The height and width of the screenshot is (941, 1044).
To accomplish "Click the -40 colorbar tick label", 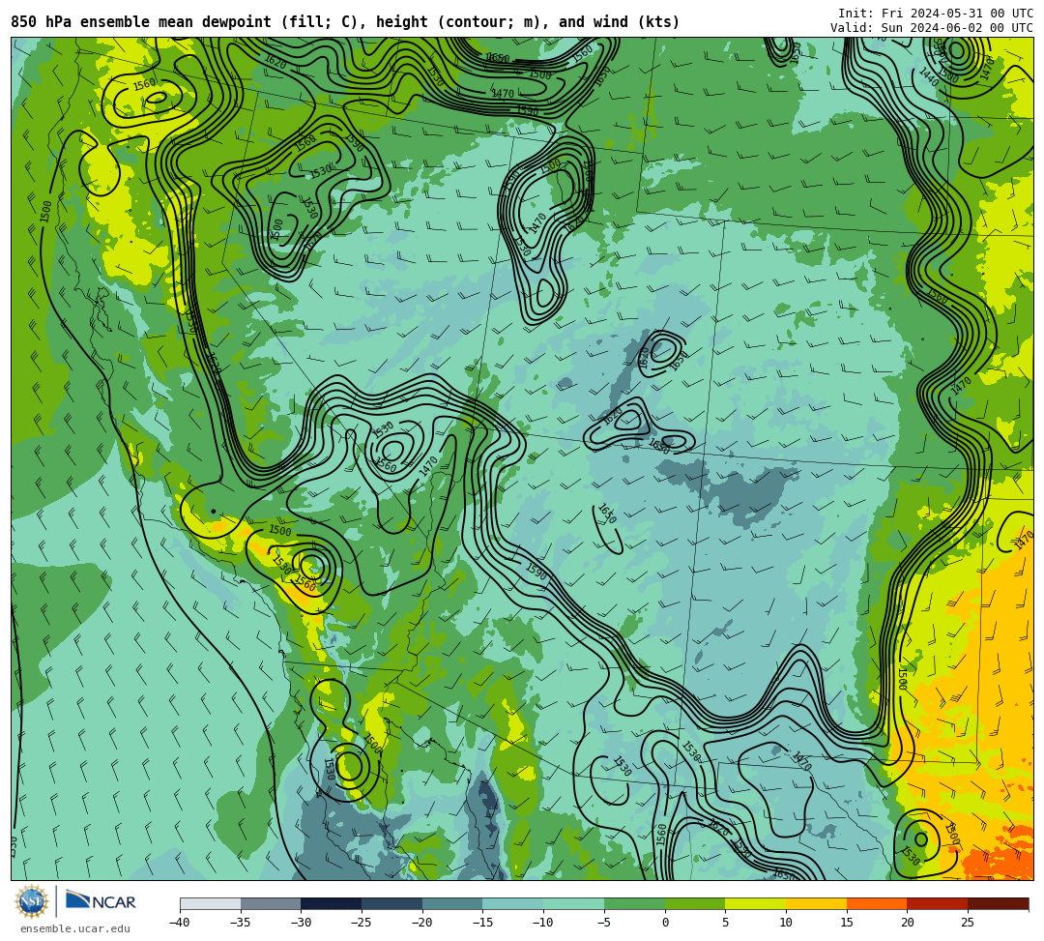I will click(179, 923).
